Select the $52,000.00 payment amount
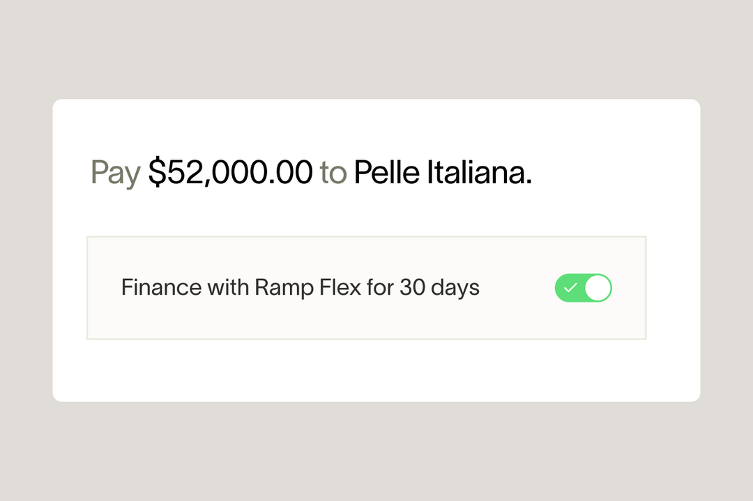Image resolution: width=753 pixels, height=501 pixels. point(230,172)
